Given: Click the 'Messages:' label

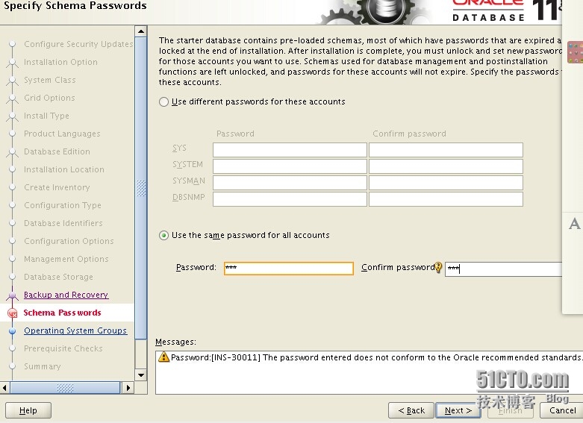Looking at the screenshot, I should click(x=175, y=342).
